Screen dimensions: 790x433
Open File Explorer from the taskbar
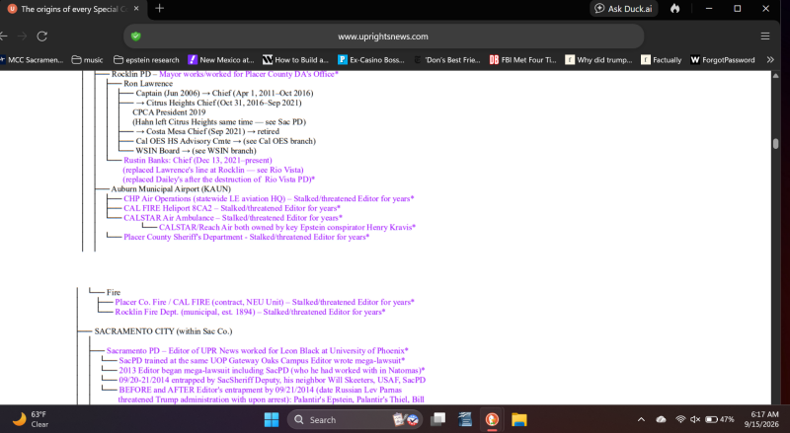pos(519,419)
